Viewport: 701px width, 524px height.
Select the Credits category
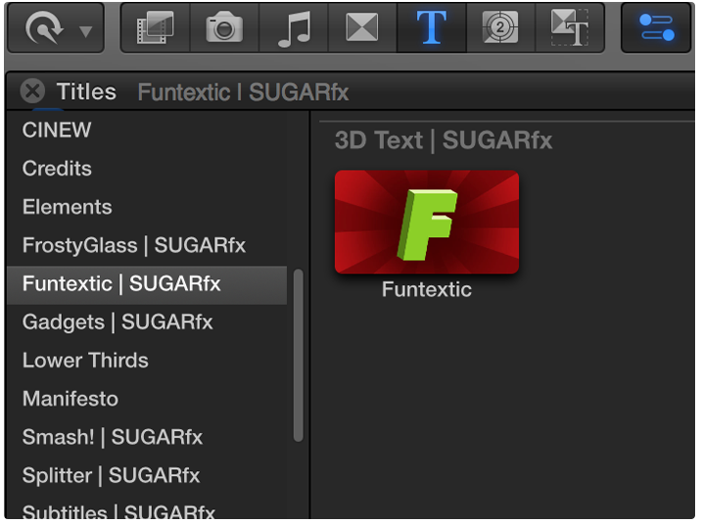(x=147, y=168)
